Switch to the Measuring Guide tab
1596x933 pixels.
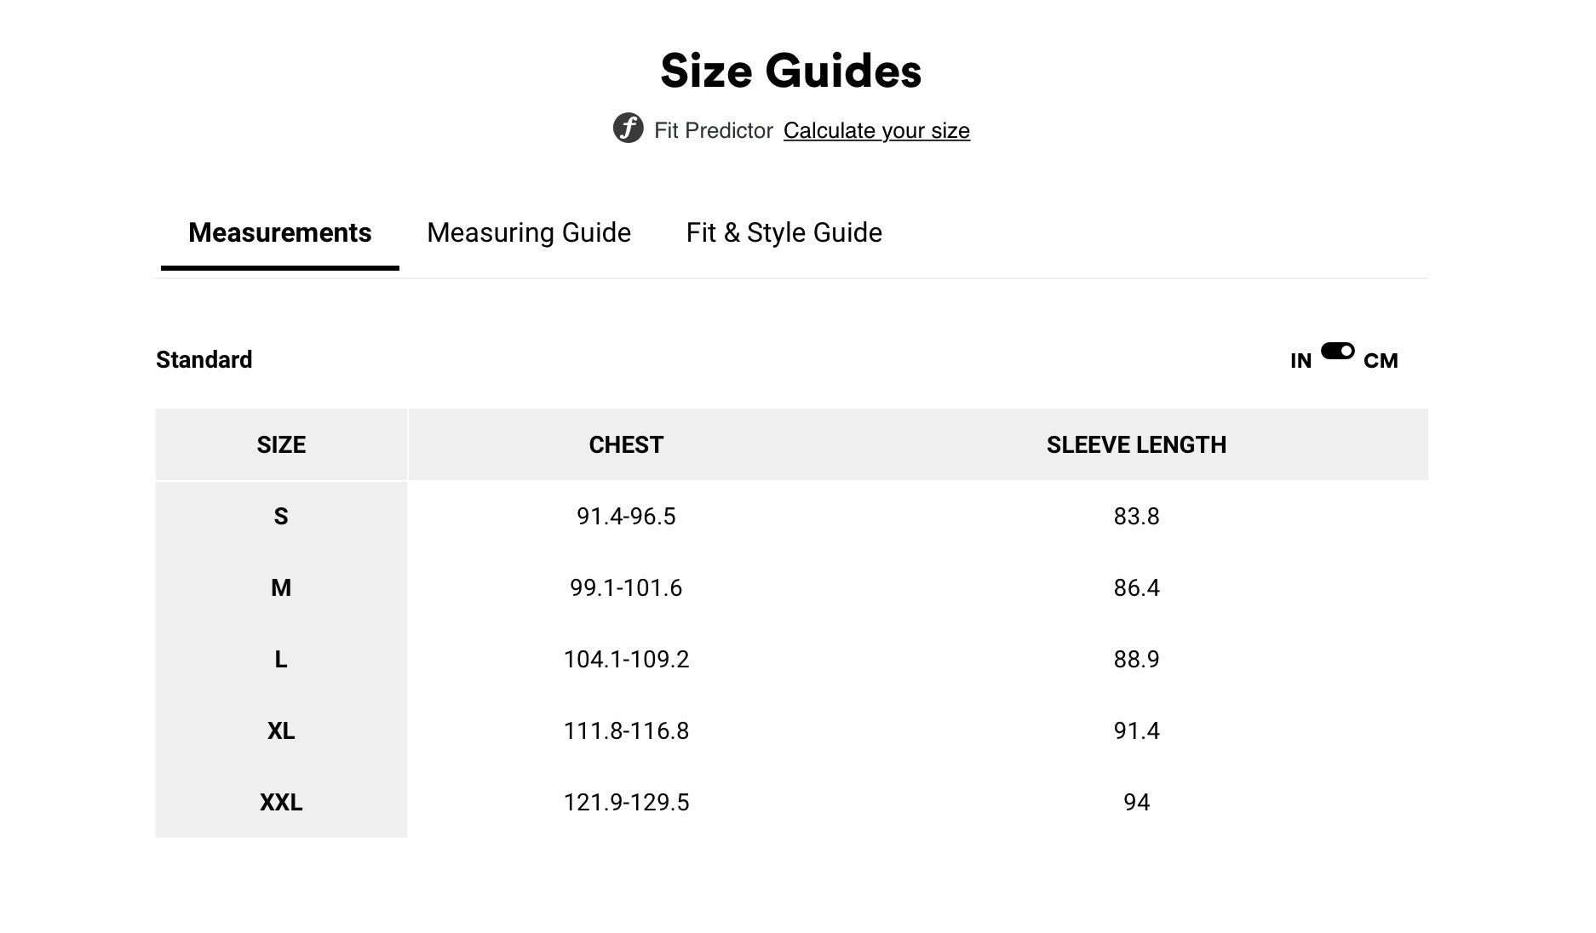pyautogui.click(x=529, y=232)
